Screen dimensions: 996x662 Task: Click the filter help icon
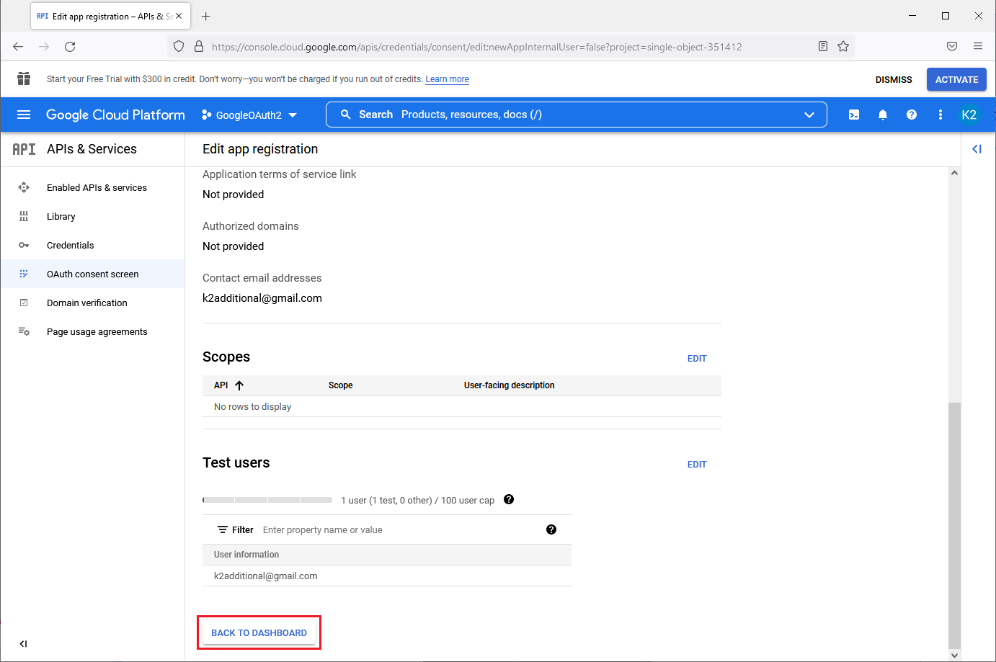(551, 529)
